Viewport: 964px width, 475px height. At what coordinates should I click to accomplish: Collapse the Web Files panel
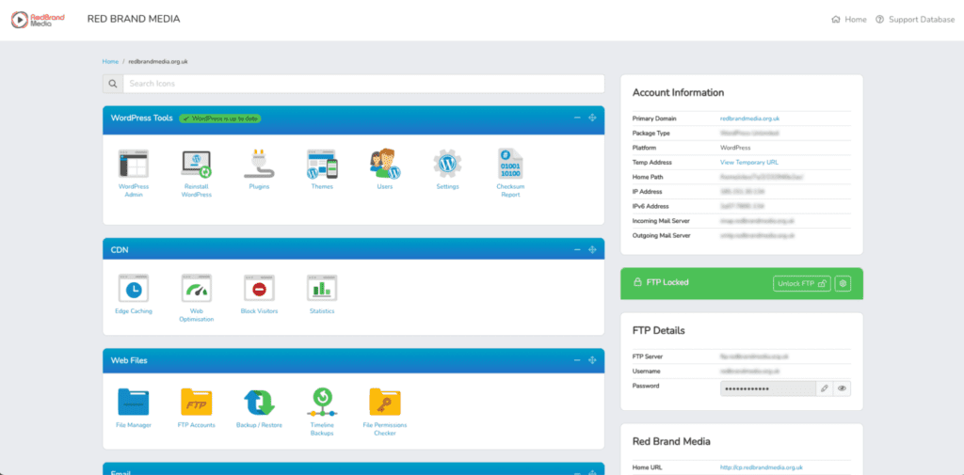(x=577, y=360)
